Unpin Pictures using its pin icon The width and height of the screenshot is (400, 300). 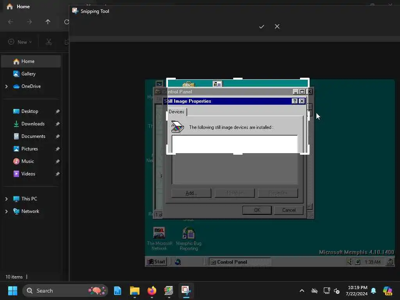pos(58,149)
